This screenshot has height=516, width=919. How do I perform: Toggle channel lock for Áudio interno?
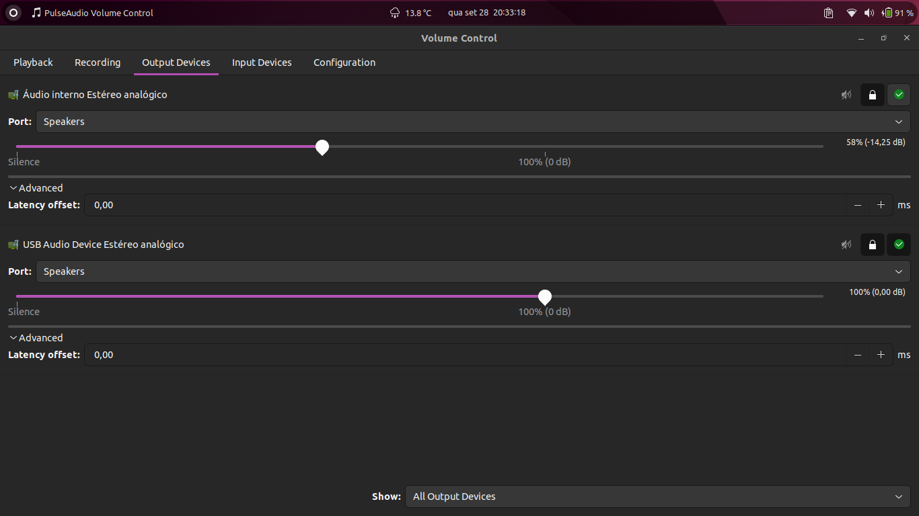pyautogui.click(x=873, y=95)
